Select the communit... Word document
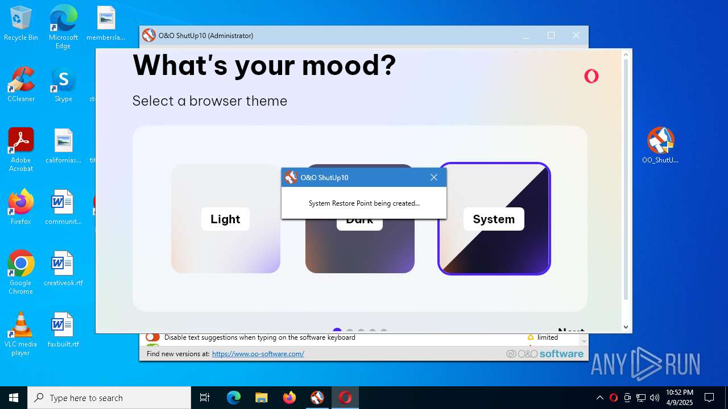Image resolution: width=728 pixels, height=409 pixels. coord(63,207)
